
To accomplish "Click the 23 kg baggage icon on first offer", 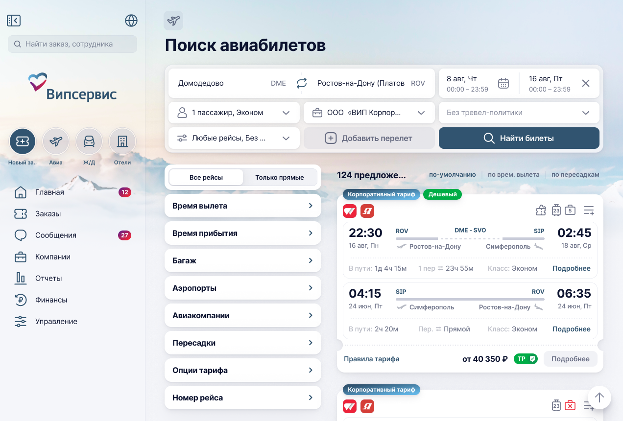I will tap(556, 210).
